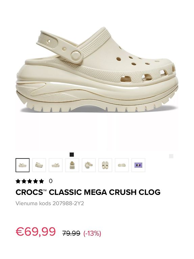Click the crossed-out 79.99 original price
This screenshot has height=259, width=194.
pos(71,233)
